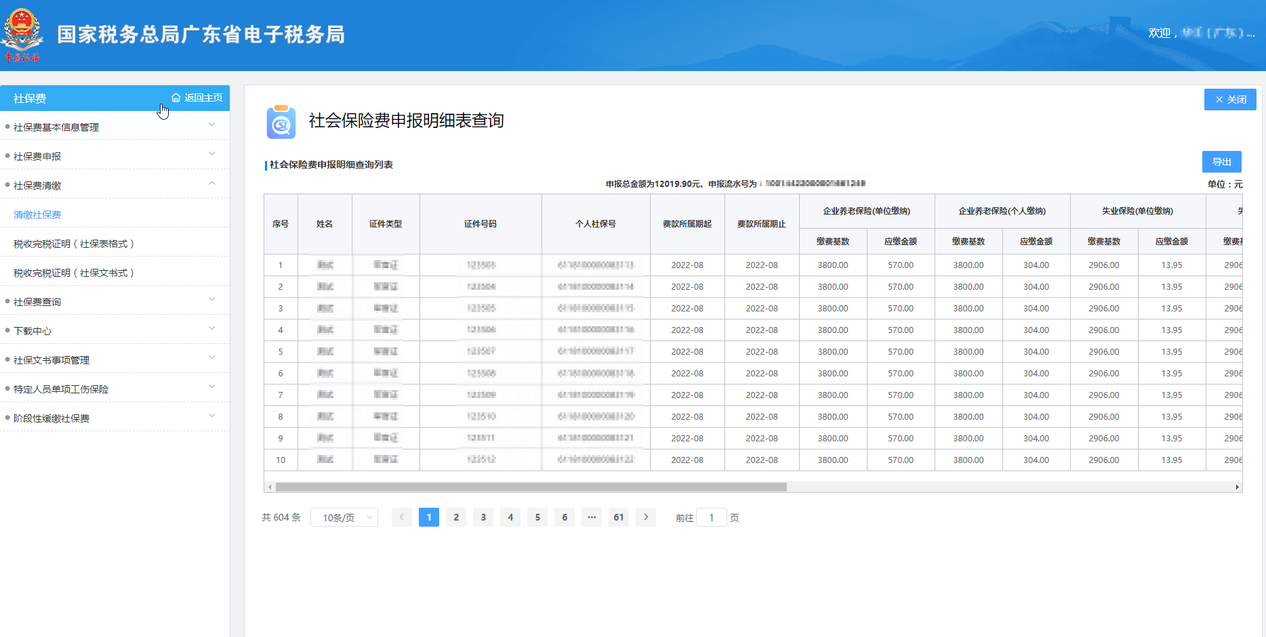Click the page number jump input field
This screenshot has width=1266, height=637.
tap(712, 518)
